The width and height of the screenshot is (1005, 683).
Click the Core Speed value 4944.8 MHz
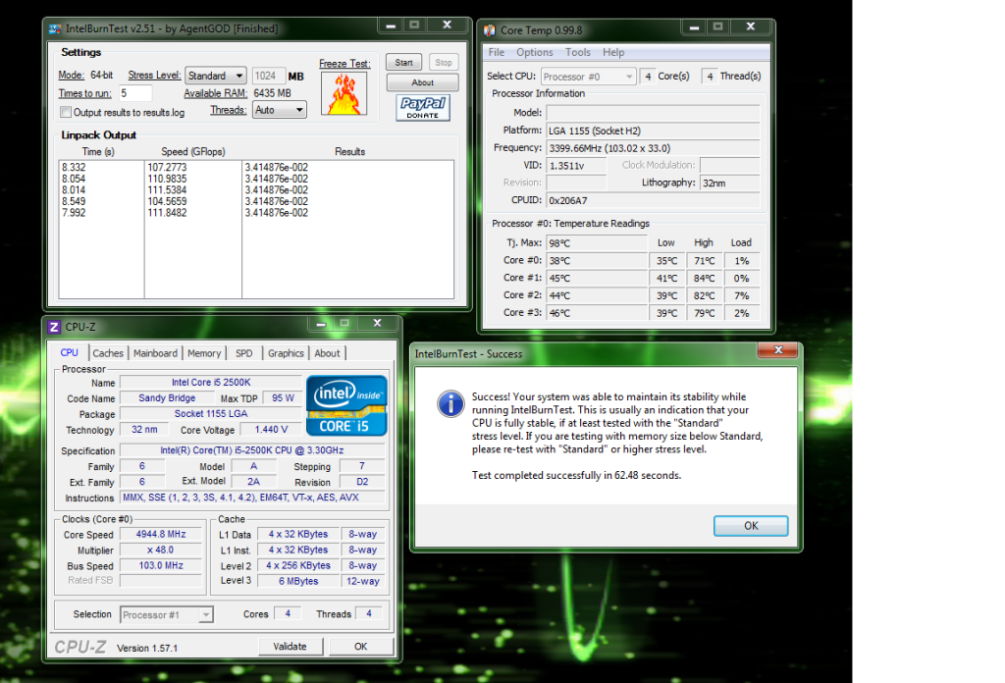161,535
